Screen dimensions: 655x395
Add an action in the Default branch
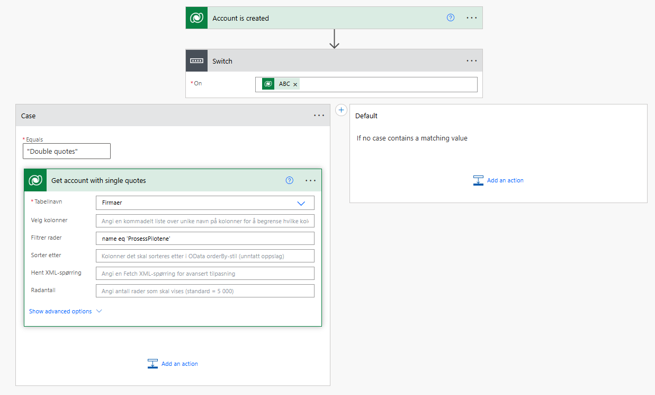[x=498, y=180]
